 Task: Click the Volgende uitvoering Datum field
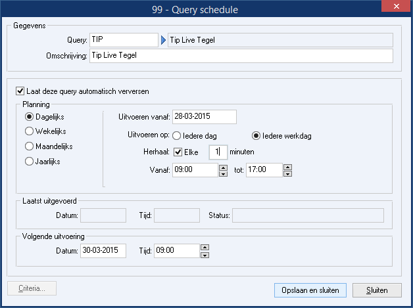(x=103, y=251)
